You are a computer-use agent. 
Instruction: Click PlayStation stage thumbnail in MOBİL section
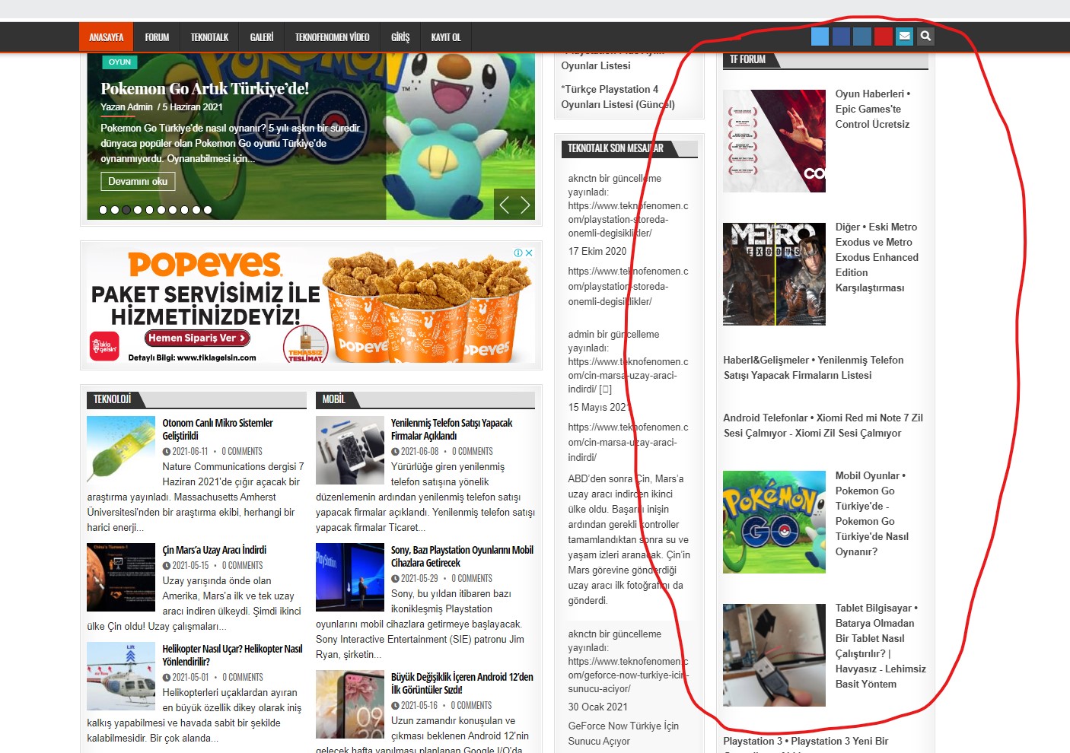point(350,577)
